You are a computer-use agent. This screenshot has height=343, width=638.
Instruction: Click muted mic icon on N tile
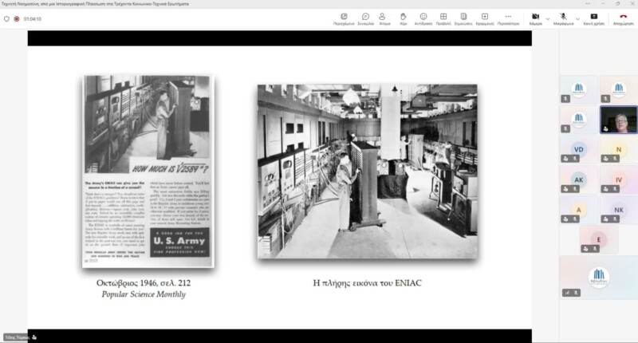click(615, 159)
